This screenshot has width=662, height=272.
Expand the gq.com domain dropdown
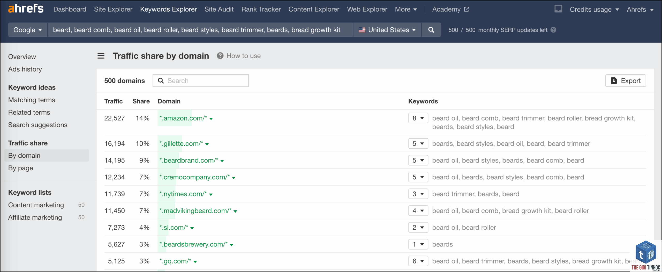tap(195, 261)
